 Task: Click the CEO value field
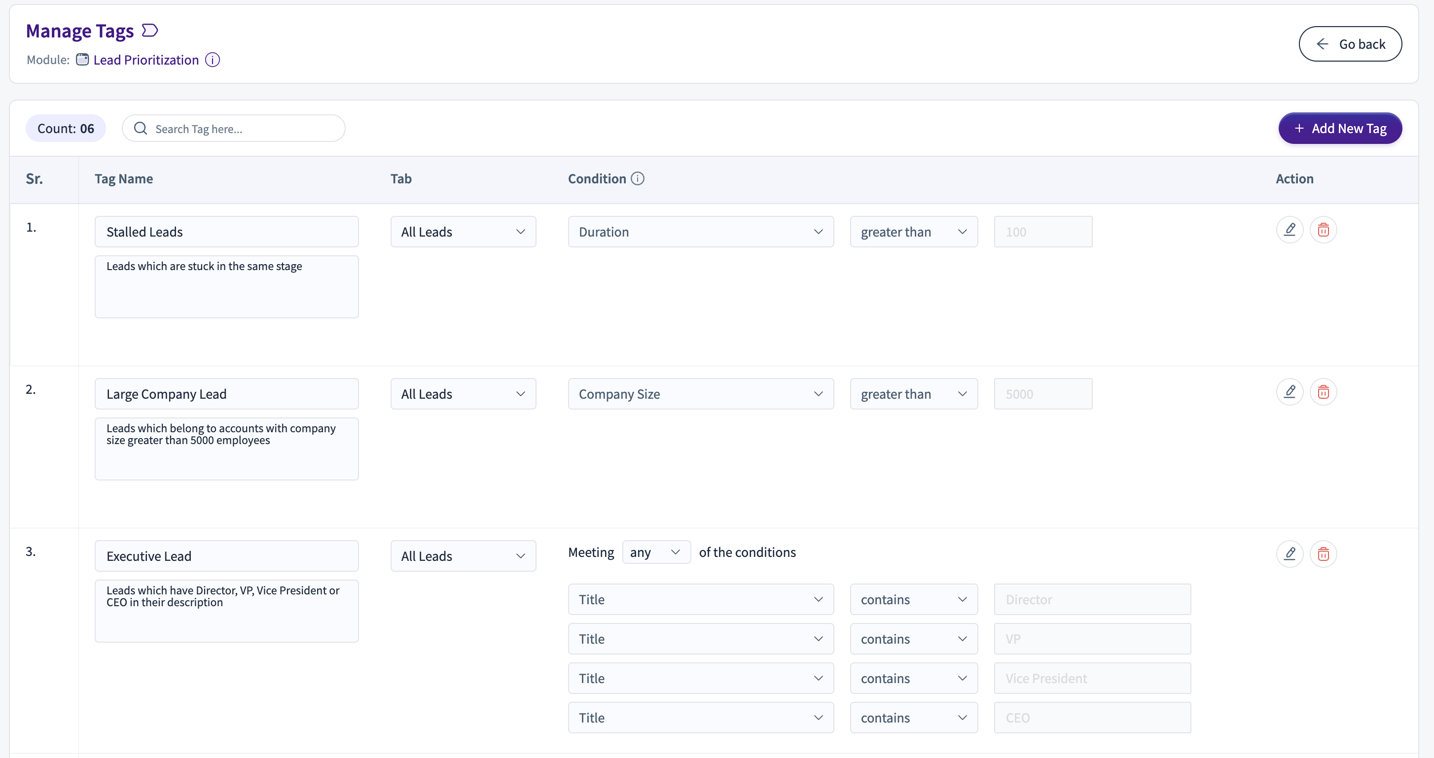1093,718
